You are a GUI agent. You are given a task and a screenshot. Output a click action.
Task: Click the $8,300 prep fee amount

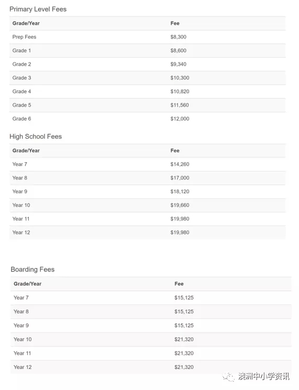[x=178, y=37]
